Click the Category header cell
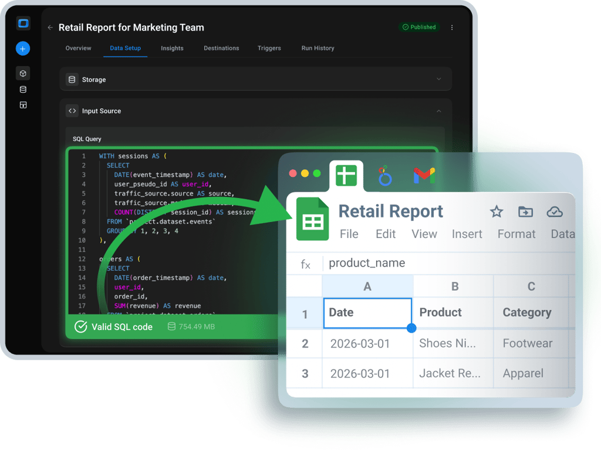The width and height of the screenshot is (601, 450). pyautogui.click(x=531, y=313)
